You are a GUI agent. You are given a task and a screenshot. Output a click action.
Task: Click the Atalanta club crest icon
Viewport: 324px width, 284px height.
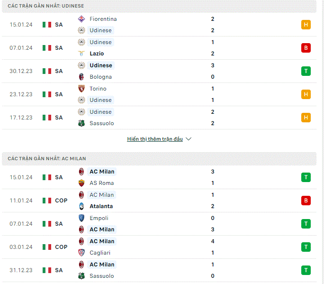click(81, 206)
